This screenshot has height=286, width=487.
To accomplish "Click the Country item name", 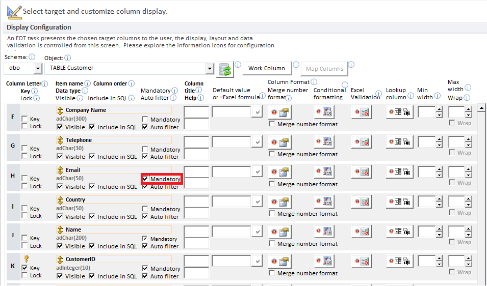I will 75,199.
